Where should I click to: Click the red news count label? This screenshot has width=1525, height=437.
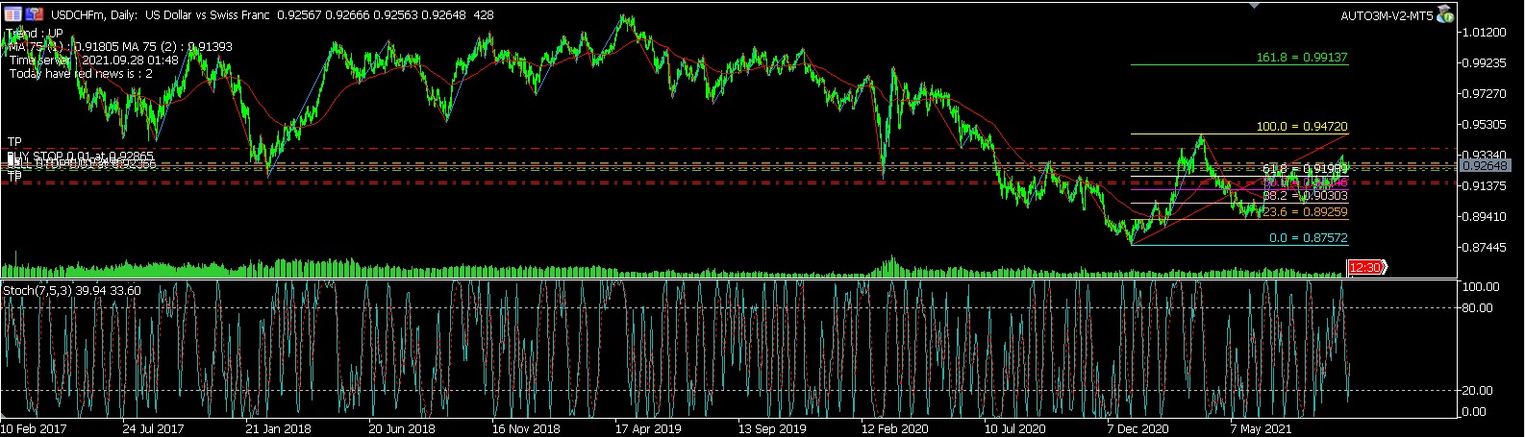pyautogui.click(x=81, y=73)
